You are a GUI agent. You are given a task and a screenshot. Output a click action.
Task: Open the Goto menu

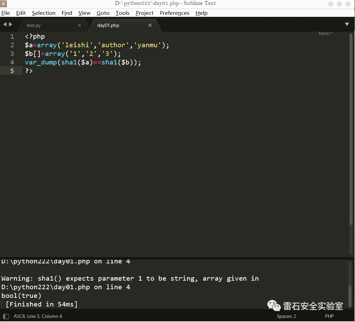tap(103, 13)
